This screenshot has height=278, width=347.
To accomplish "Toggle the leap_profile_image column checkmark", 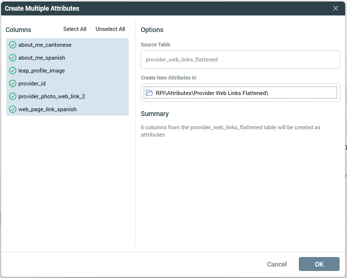I will click(12, 71).
